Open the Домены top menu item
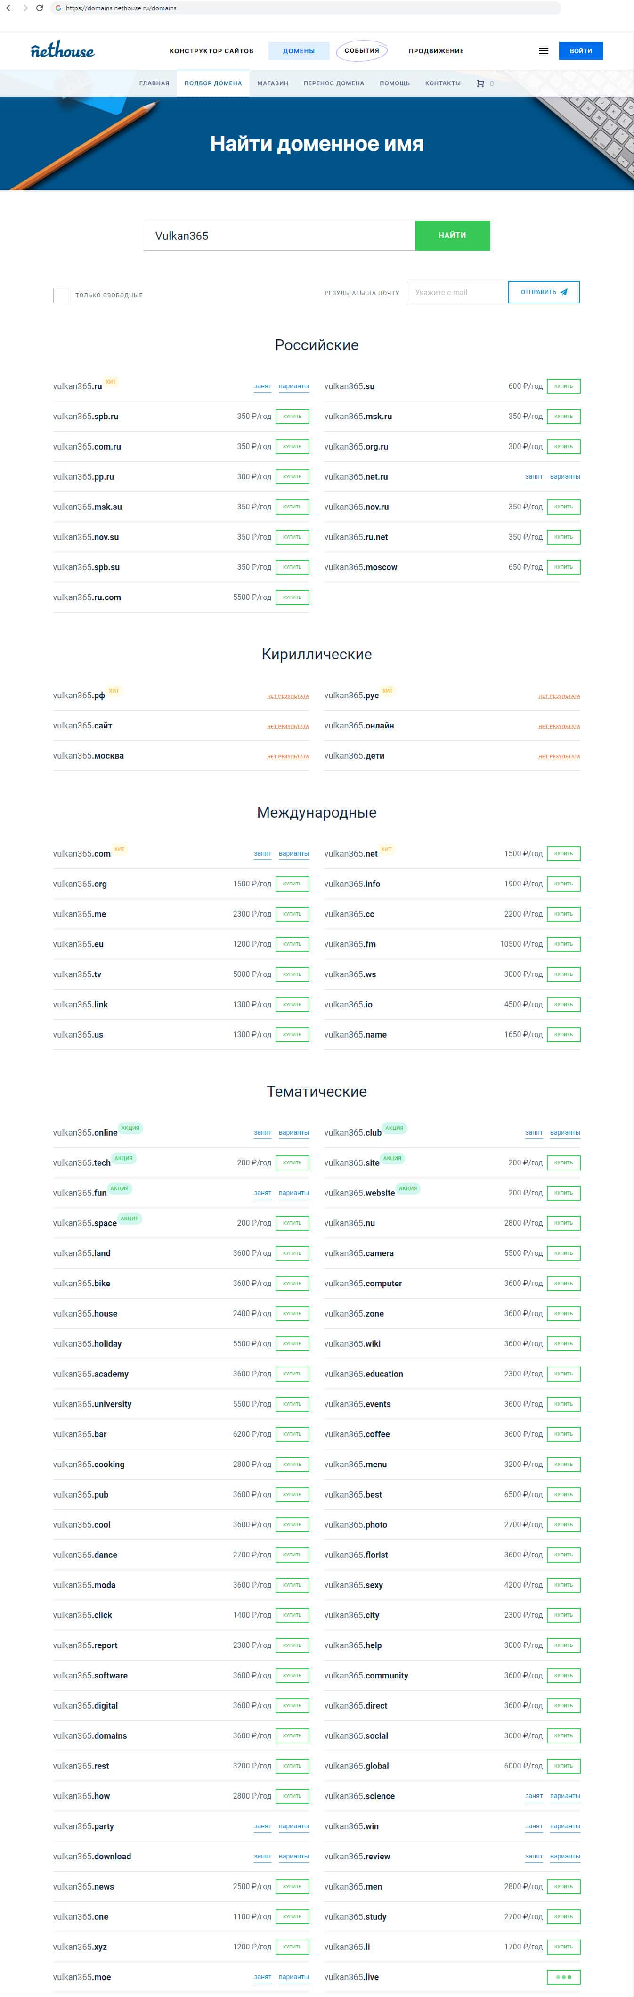 click(299, 51)
